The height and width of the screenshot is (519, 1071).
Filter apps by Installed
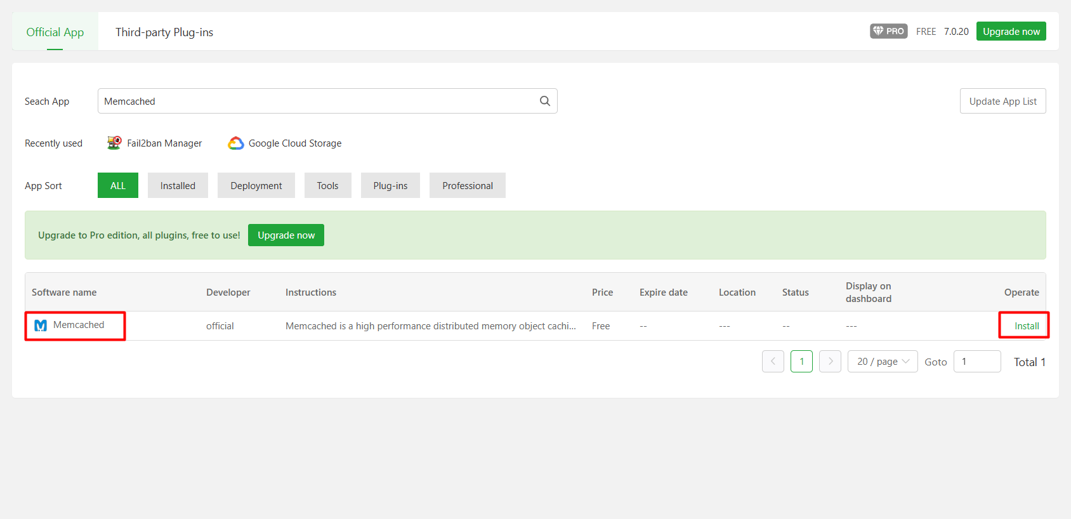tap(178, 185)
